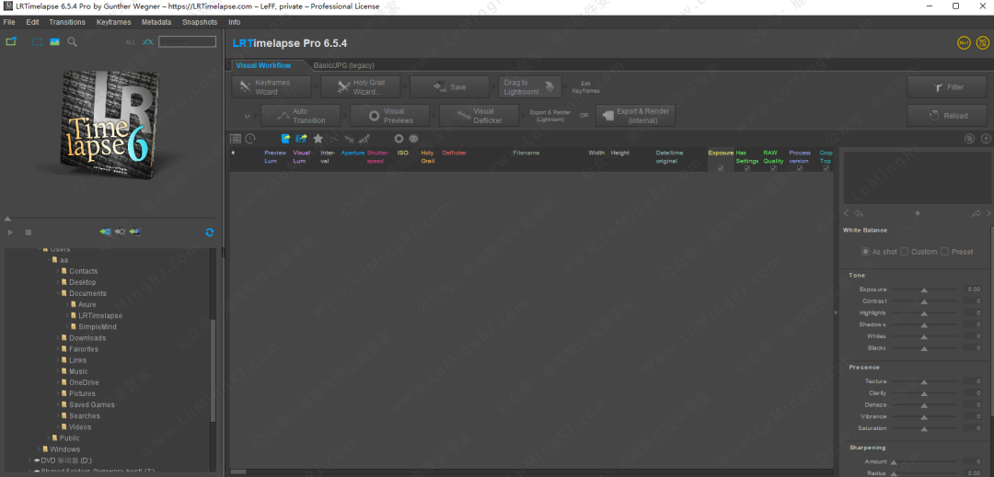The width and height of the screenshot is (994, 477).
Task: Expand the Windows folder node
Action: pos(38,449)
